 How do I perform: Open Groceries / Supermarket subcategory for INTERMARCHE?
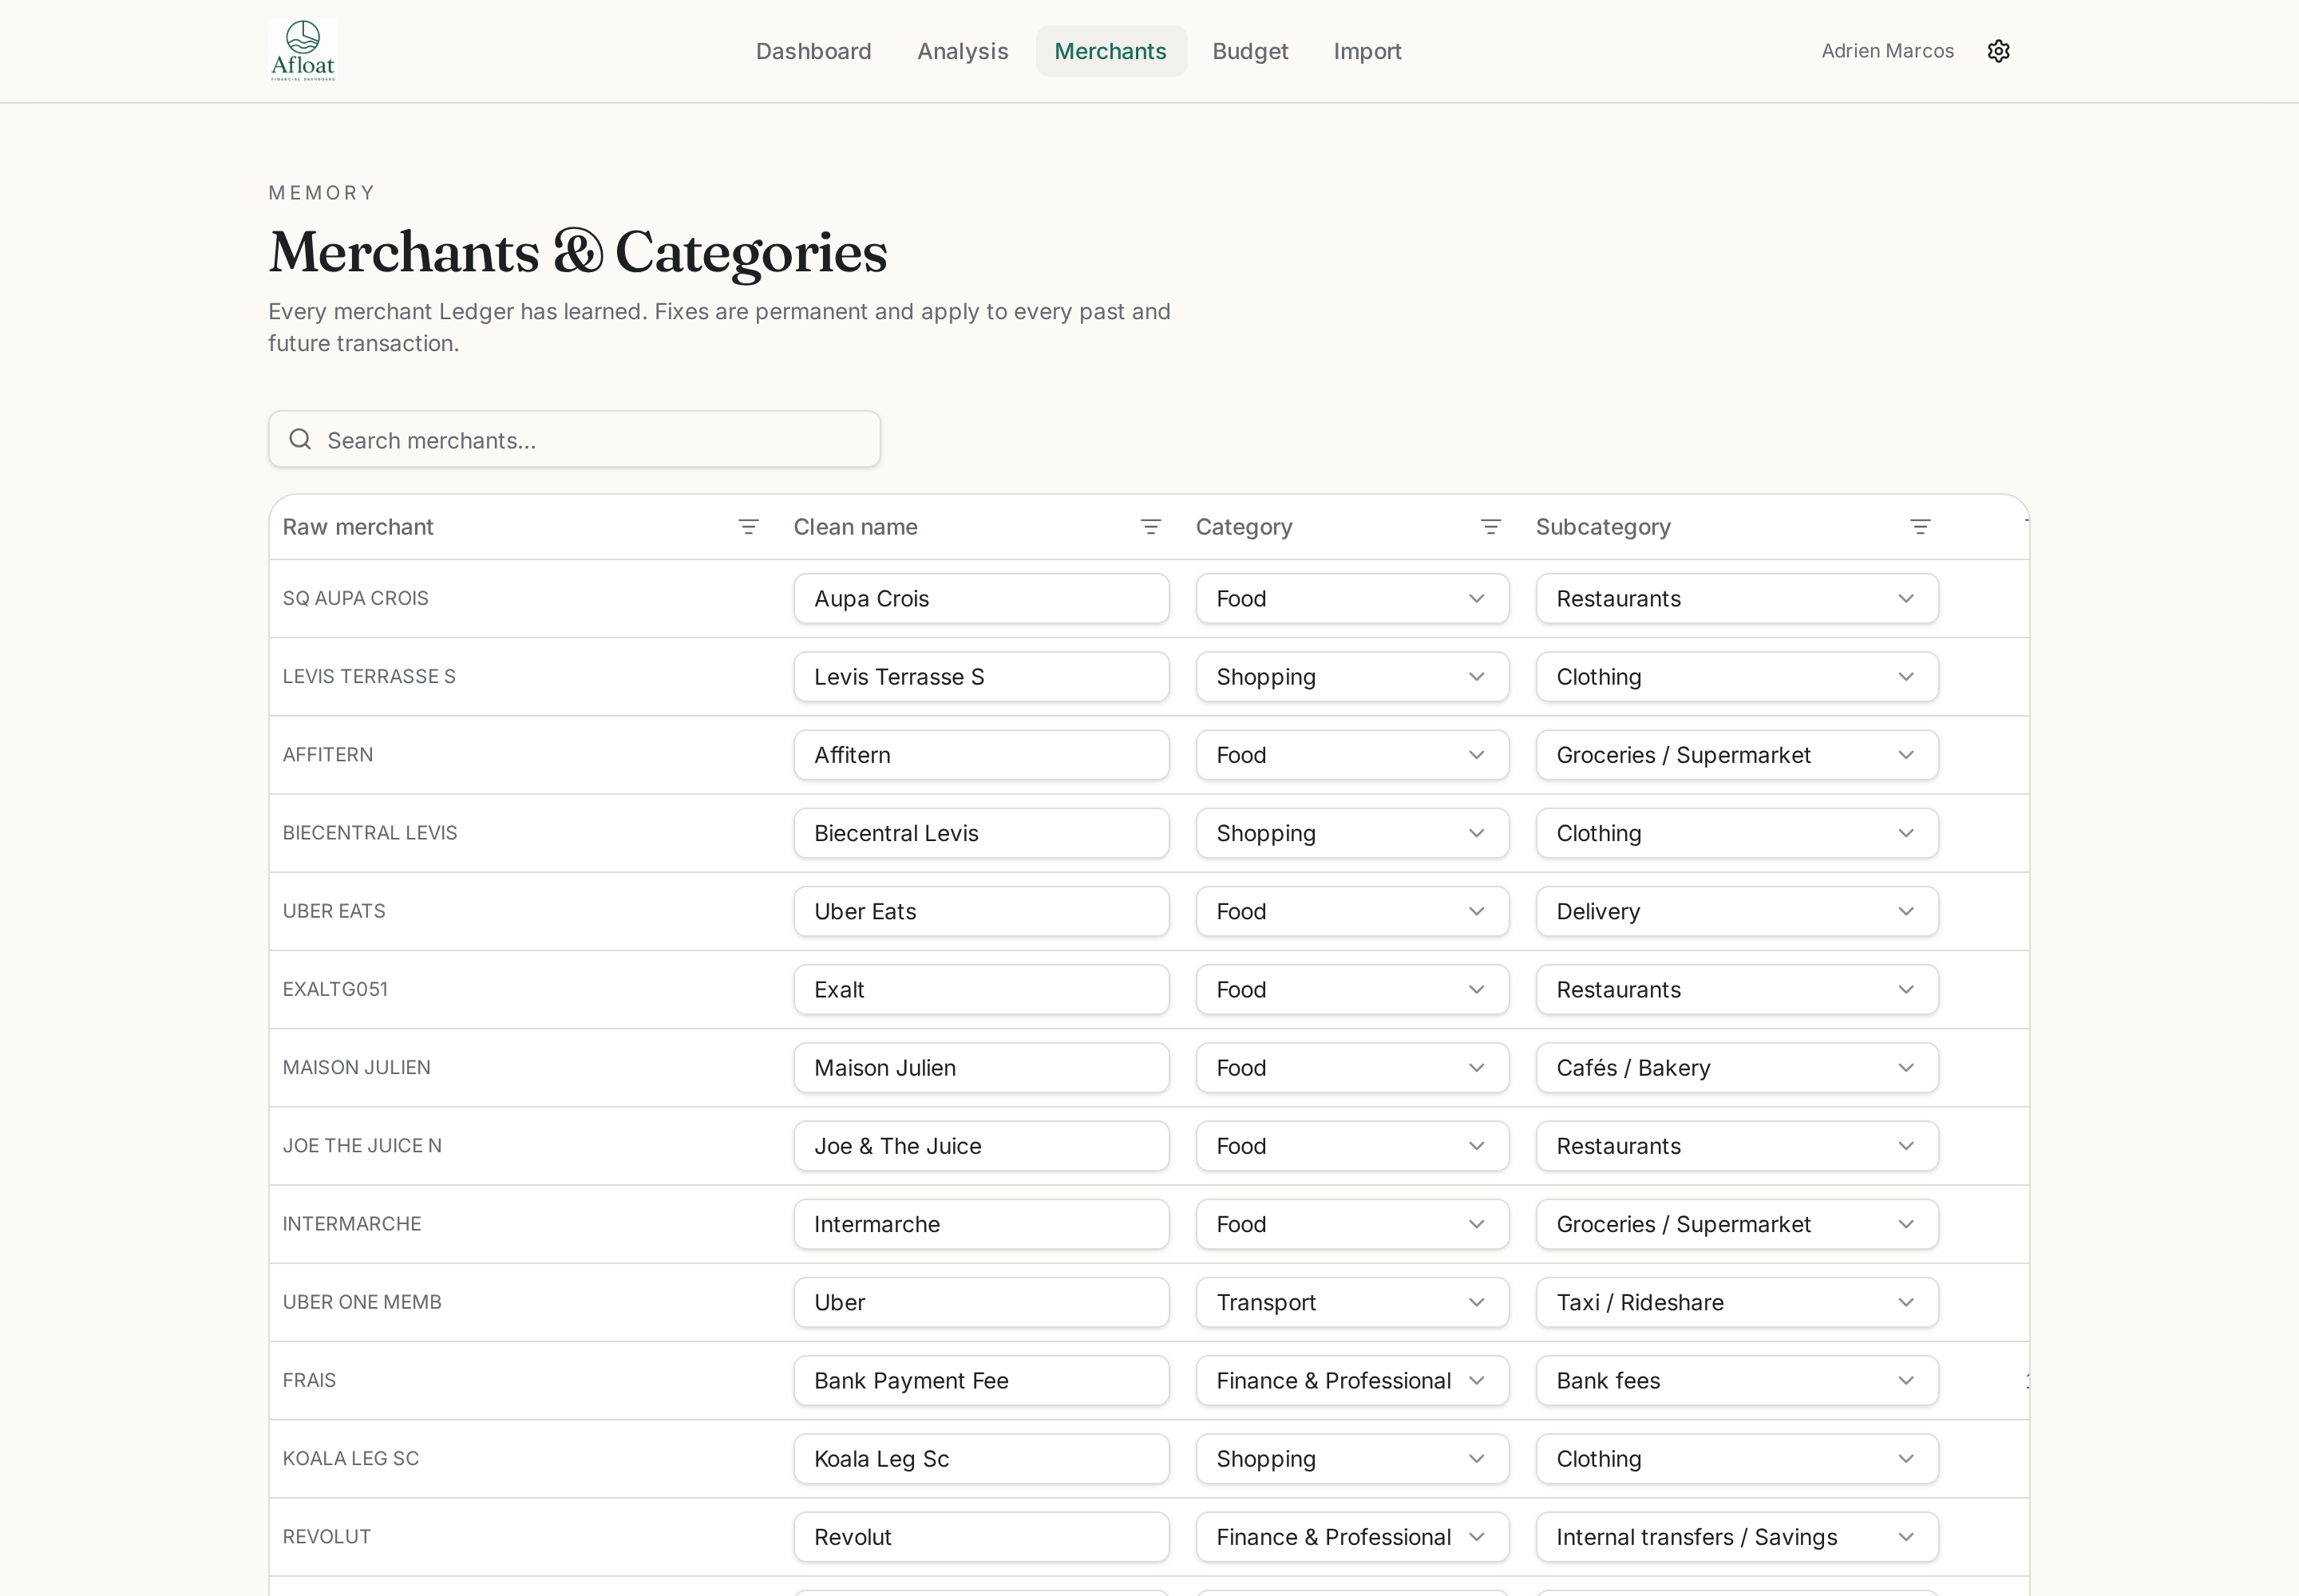1737,1224
